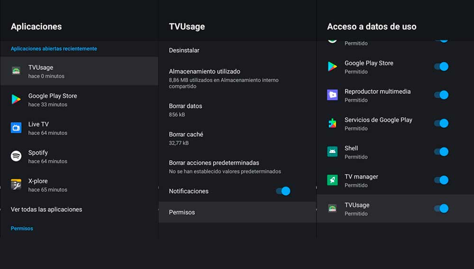The width and height of the screenshot is (474, 269).
Task: Click Google Play Store icon in usage access list
Action: pyautogui.click(x=332, y=66)
